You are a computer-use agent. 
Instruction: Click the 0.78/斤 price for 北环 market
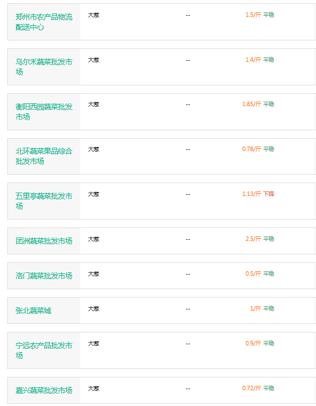point(251,149)
